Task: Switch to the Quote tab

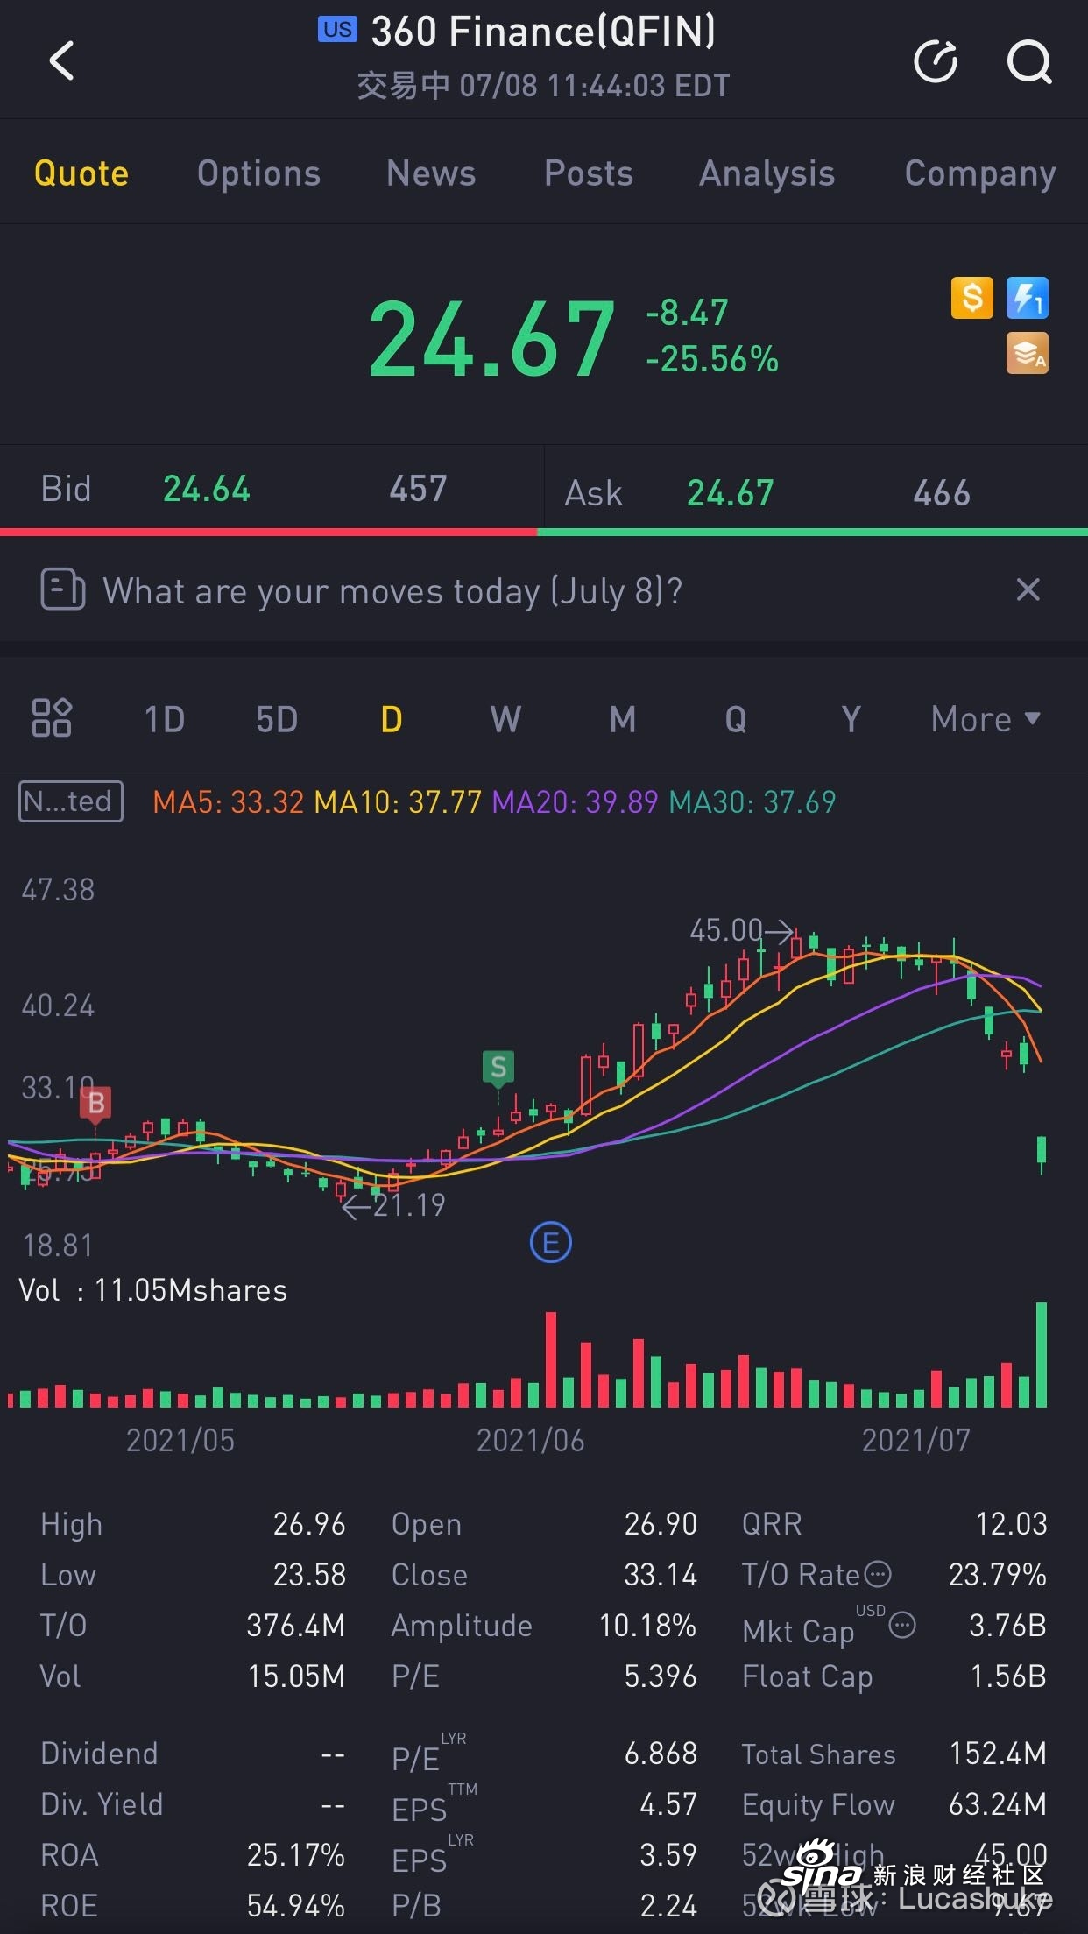Action: coord(81,173)
